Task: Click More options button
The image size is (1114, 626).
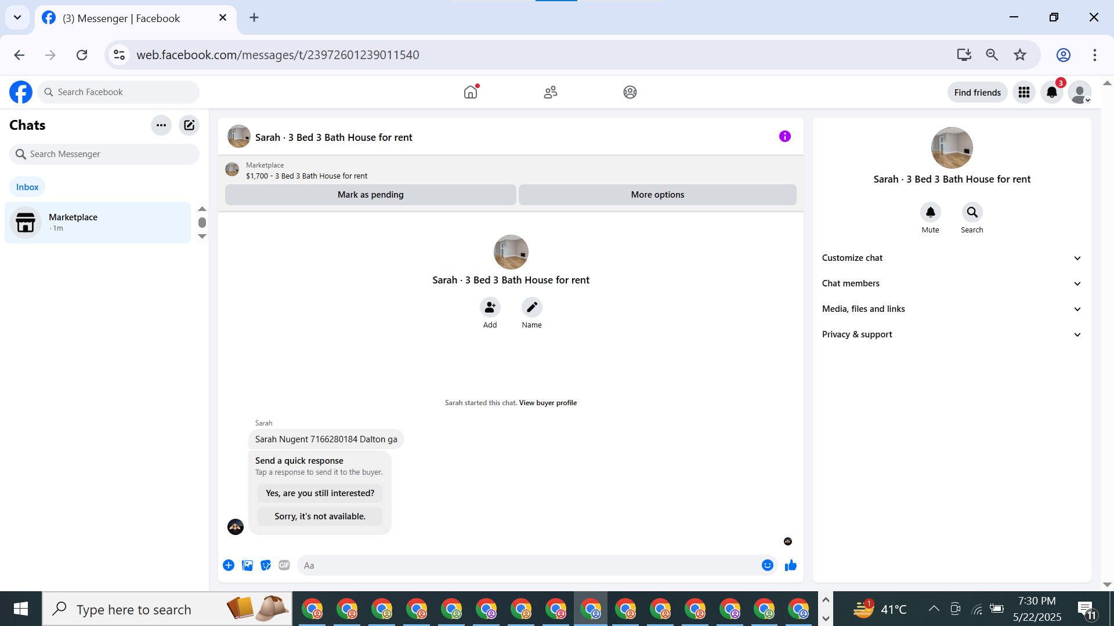Action: click(x=657, y=195)
